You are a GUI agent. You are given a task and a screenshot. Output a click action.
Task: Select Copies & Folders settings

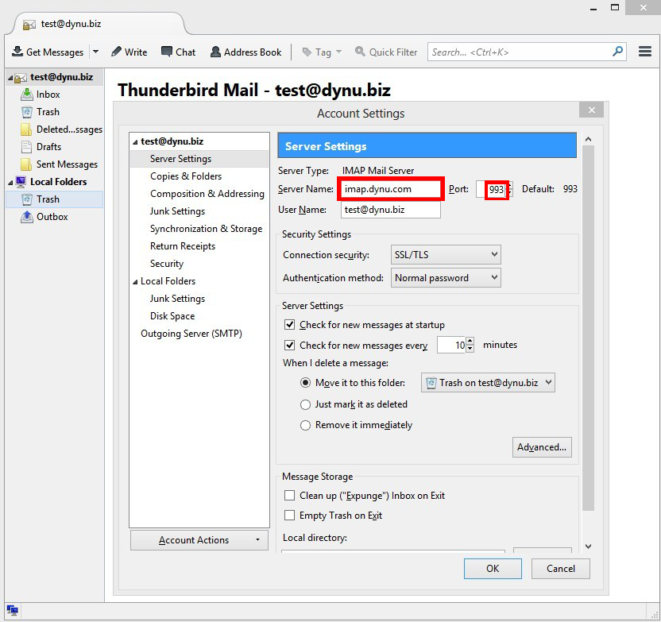click(185, 176)
